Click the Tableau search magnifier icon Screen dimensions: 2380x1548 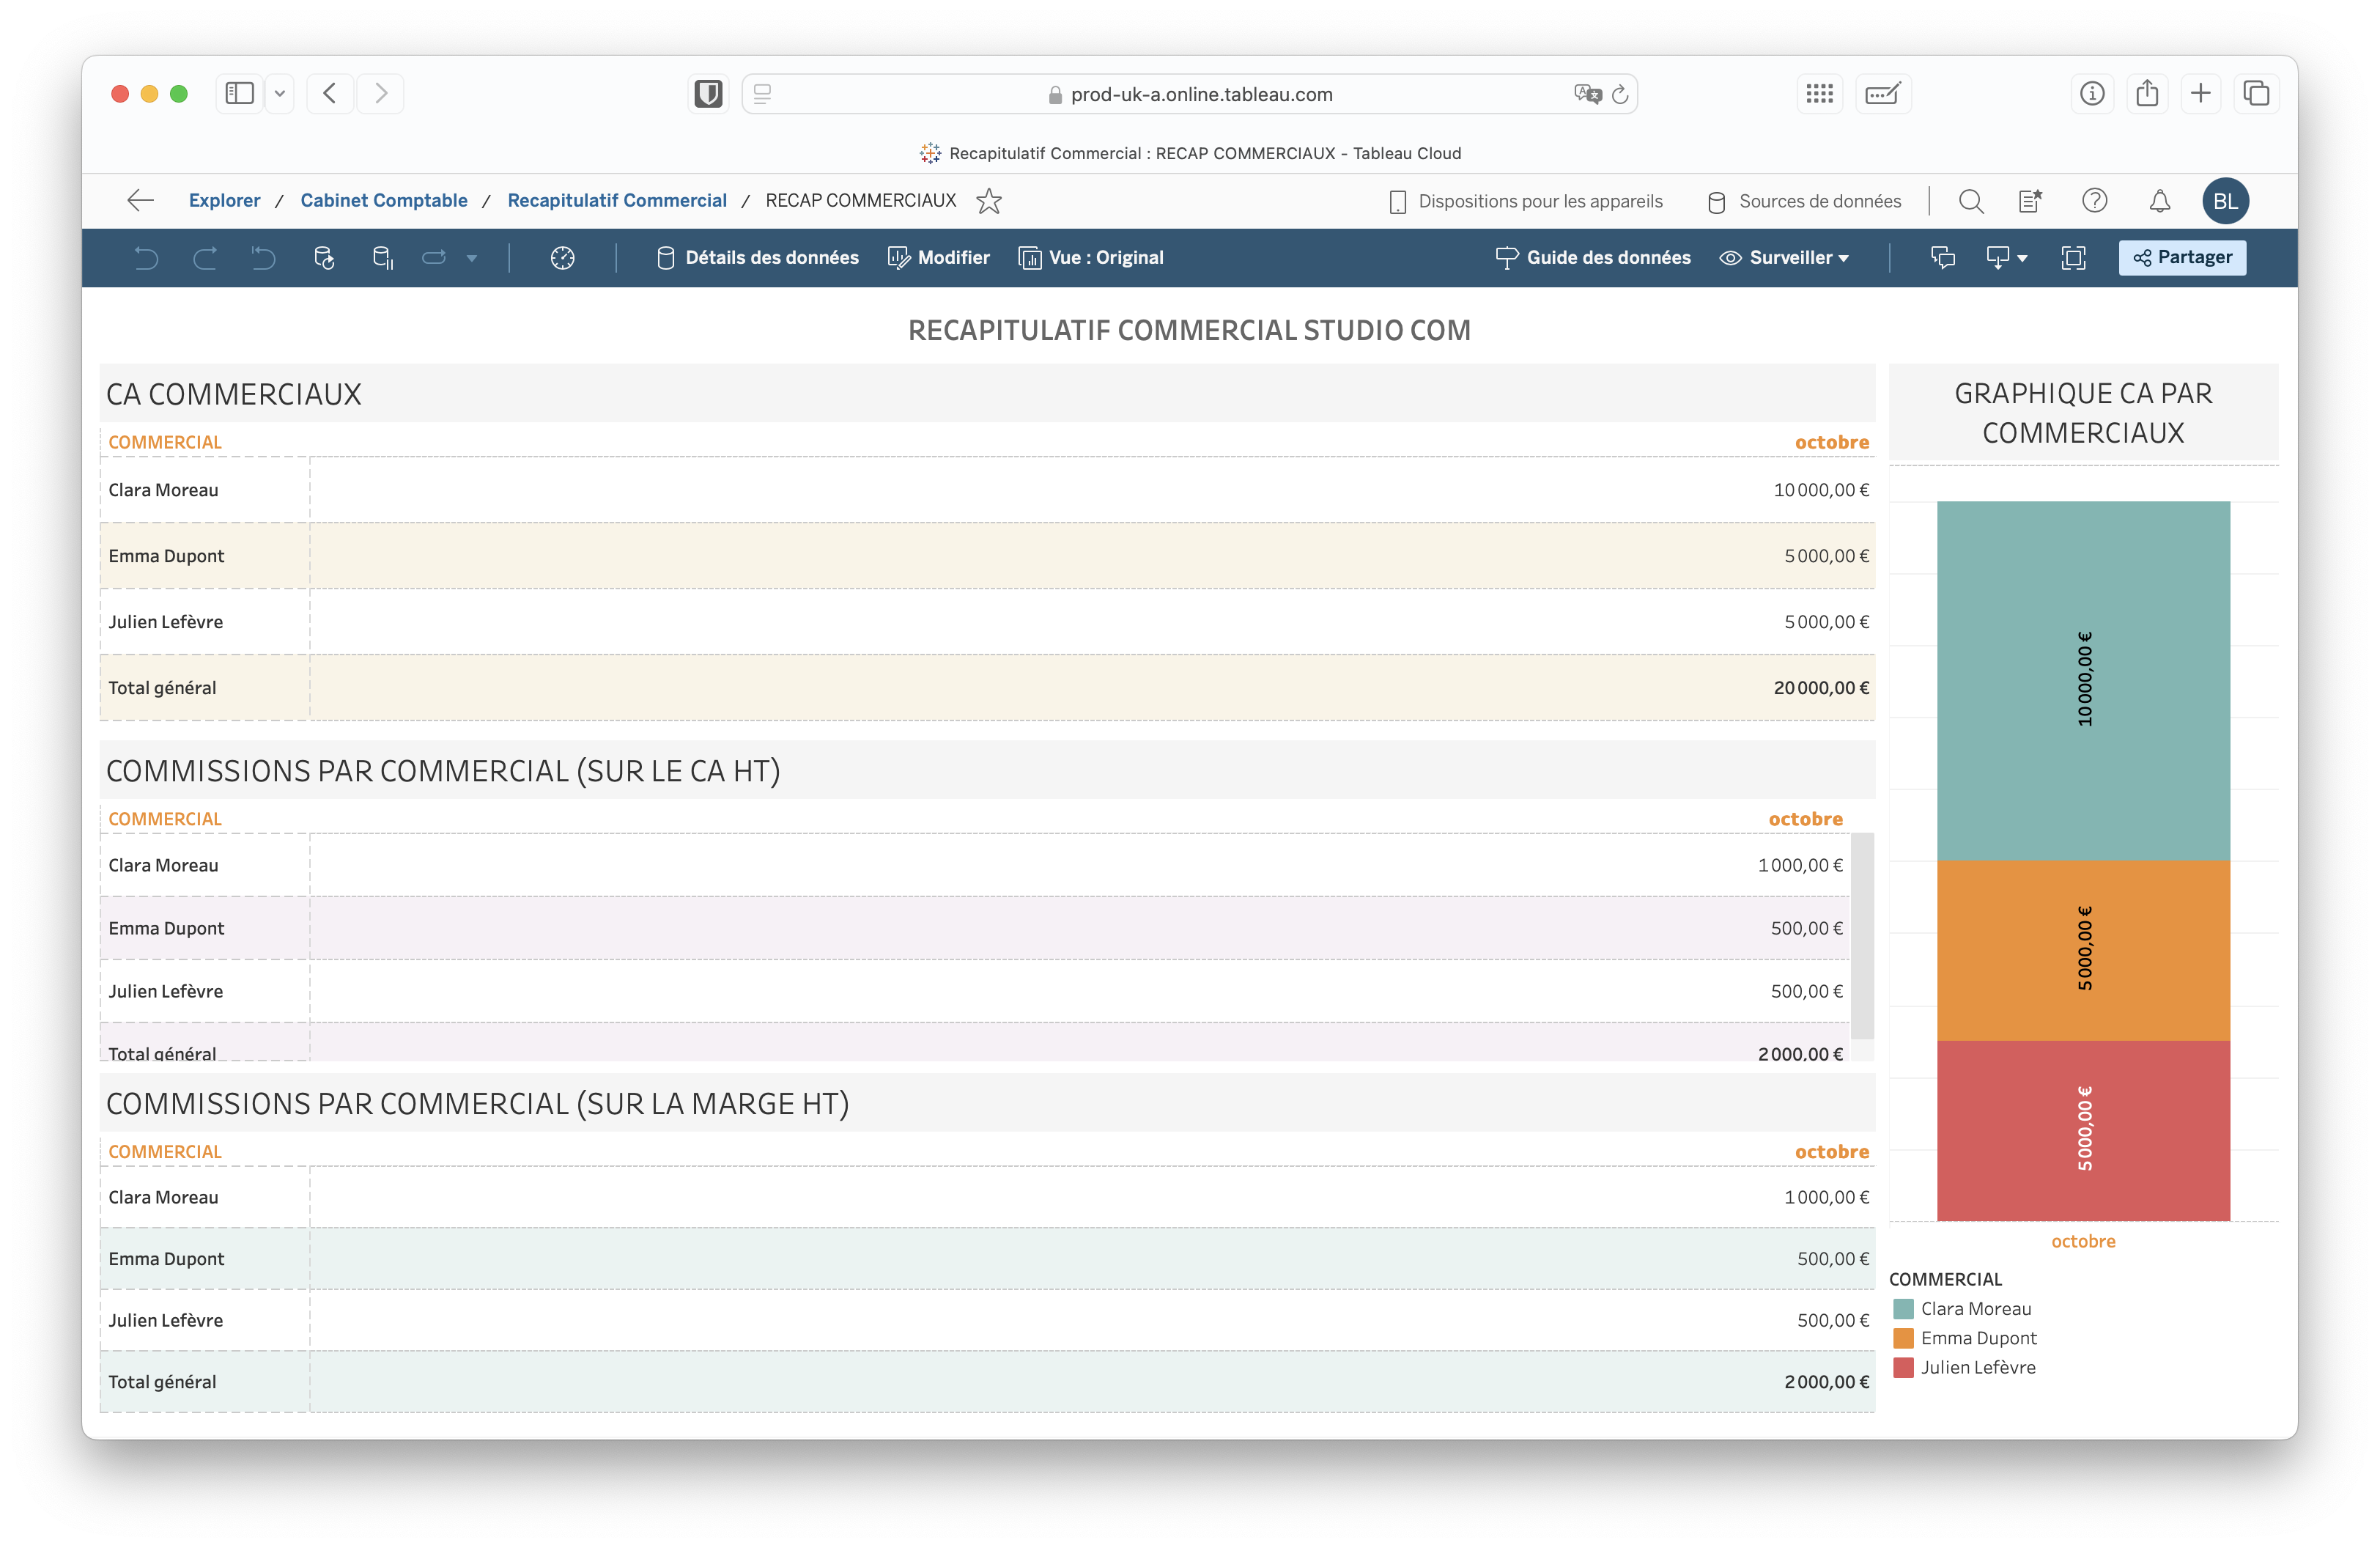tap(1971, 201)
